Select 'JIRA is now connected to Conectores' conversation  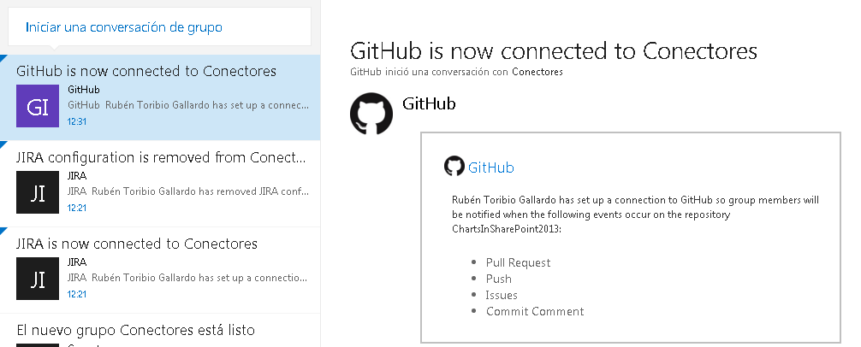[137, 244]
